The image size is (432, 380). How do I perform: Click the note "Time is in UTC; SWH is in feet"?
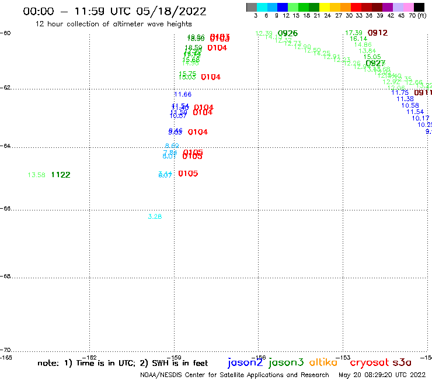[x=123, y=363]
